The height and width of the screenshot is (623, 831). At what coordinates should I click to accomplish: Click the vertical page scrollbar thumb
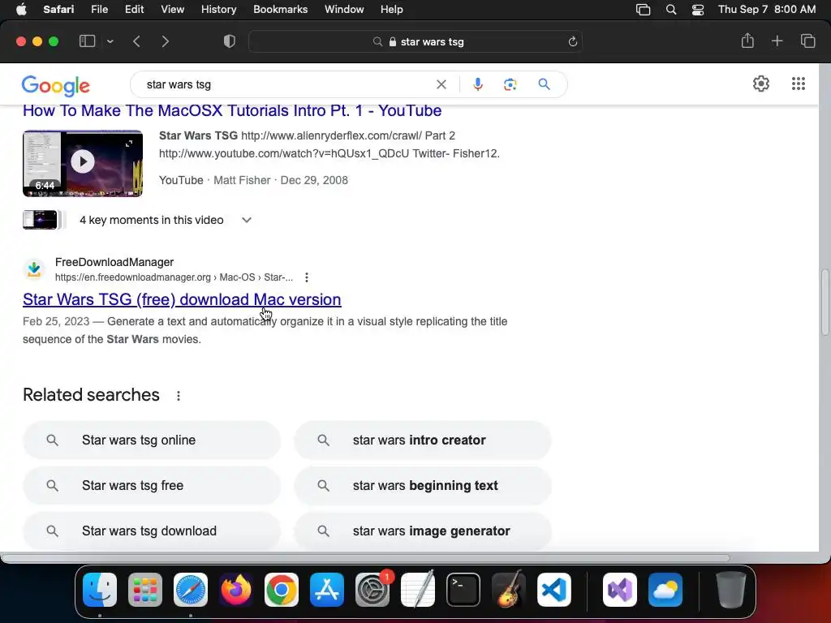[x=825, y=303]
